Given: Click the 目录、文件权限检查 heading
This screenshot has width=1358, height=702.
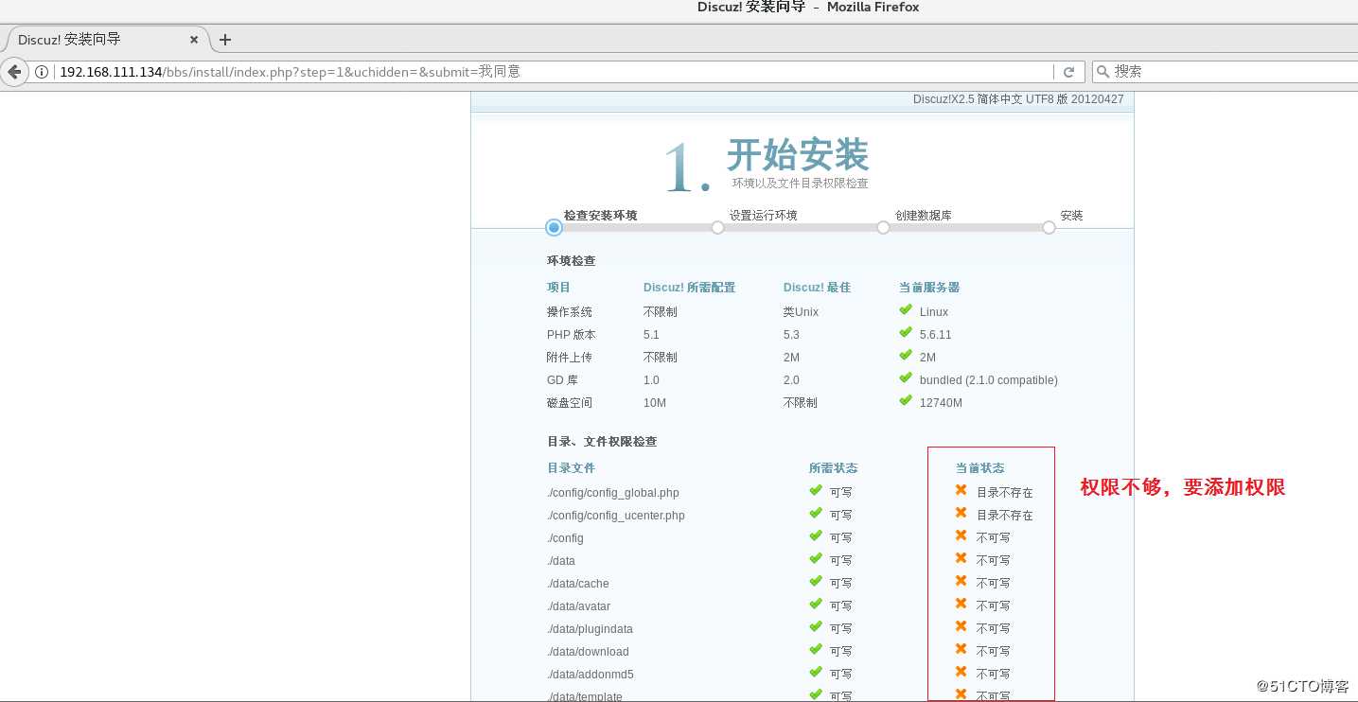Looking at the screenshot, I should point(602,442).
